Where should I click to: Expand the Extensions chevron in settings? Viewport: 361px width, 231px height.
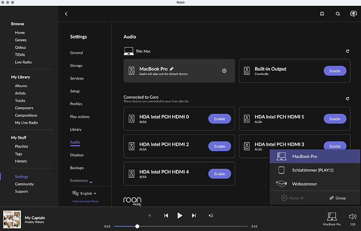click(x=91, y=182)
